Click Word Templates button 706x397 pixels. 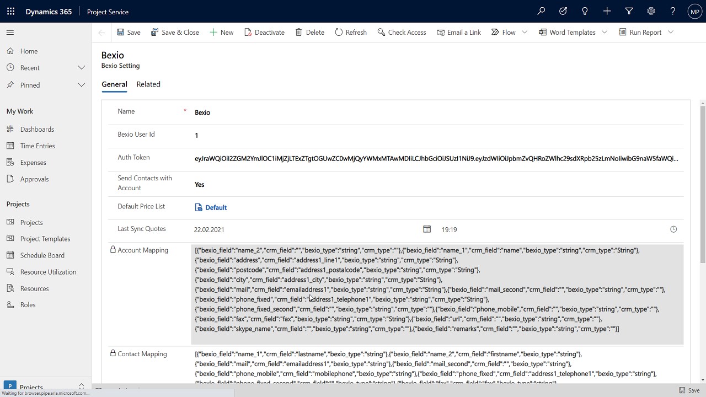567,33
